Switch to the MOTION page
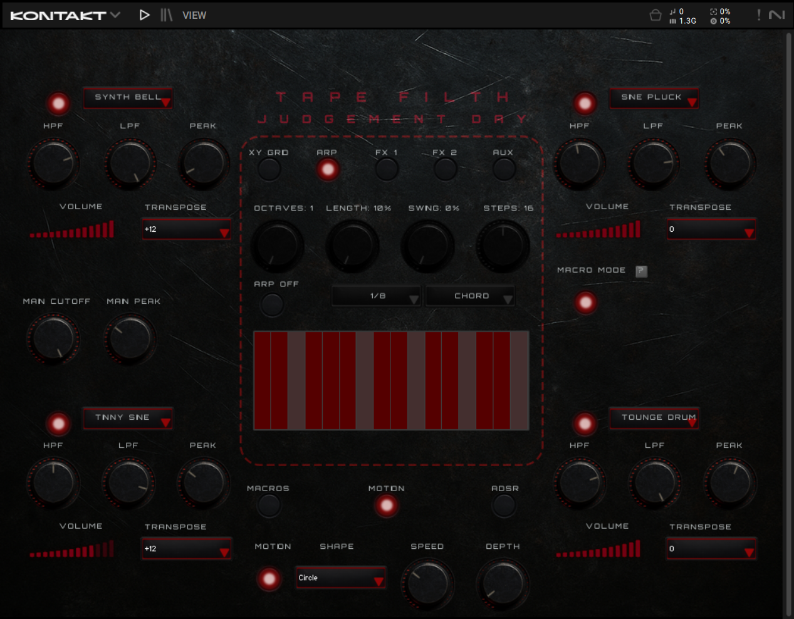794x619 pixels. tap(387, 505)
